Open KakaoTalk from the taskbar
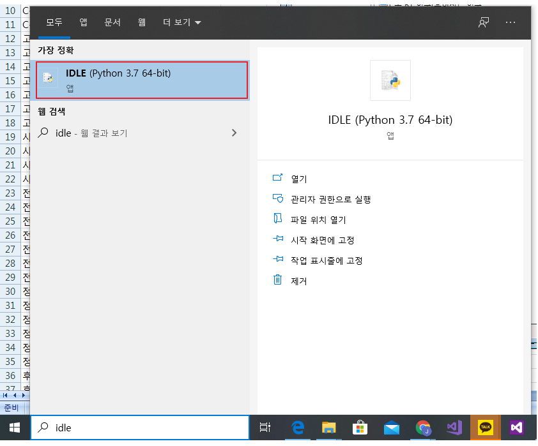The height and width of the screenshot is (446, 538). click(x=486, y=427)
